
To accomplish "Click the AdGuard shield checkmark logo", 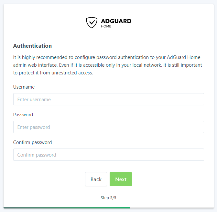I will point(92,23).
